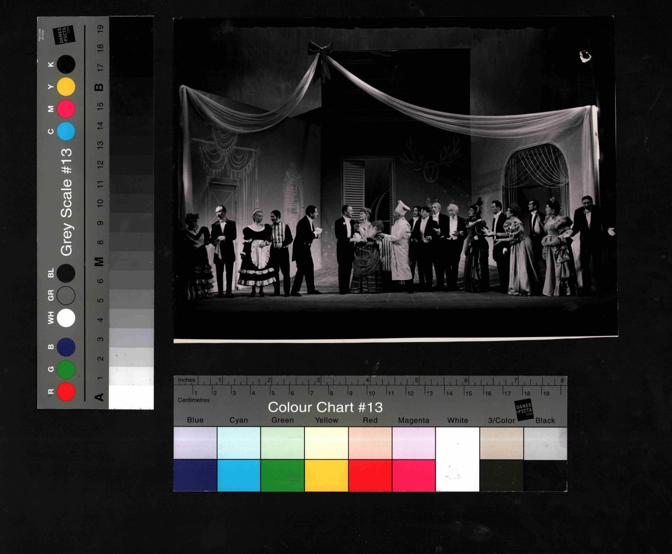Click the Danes-Picta logo on the Grey Scale card
672x554 pixels.
65,35
